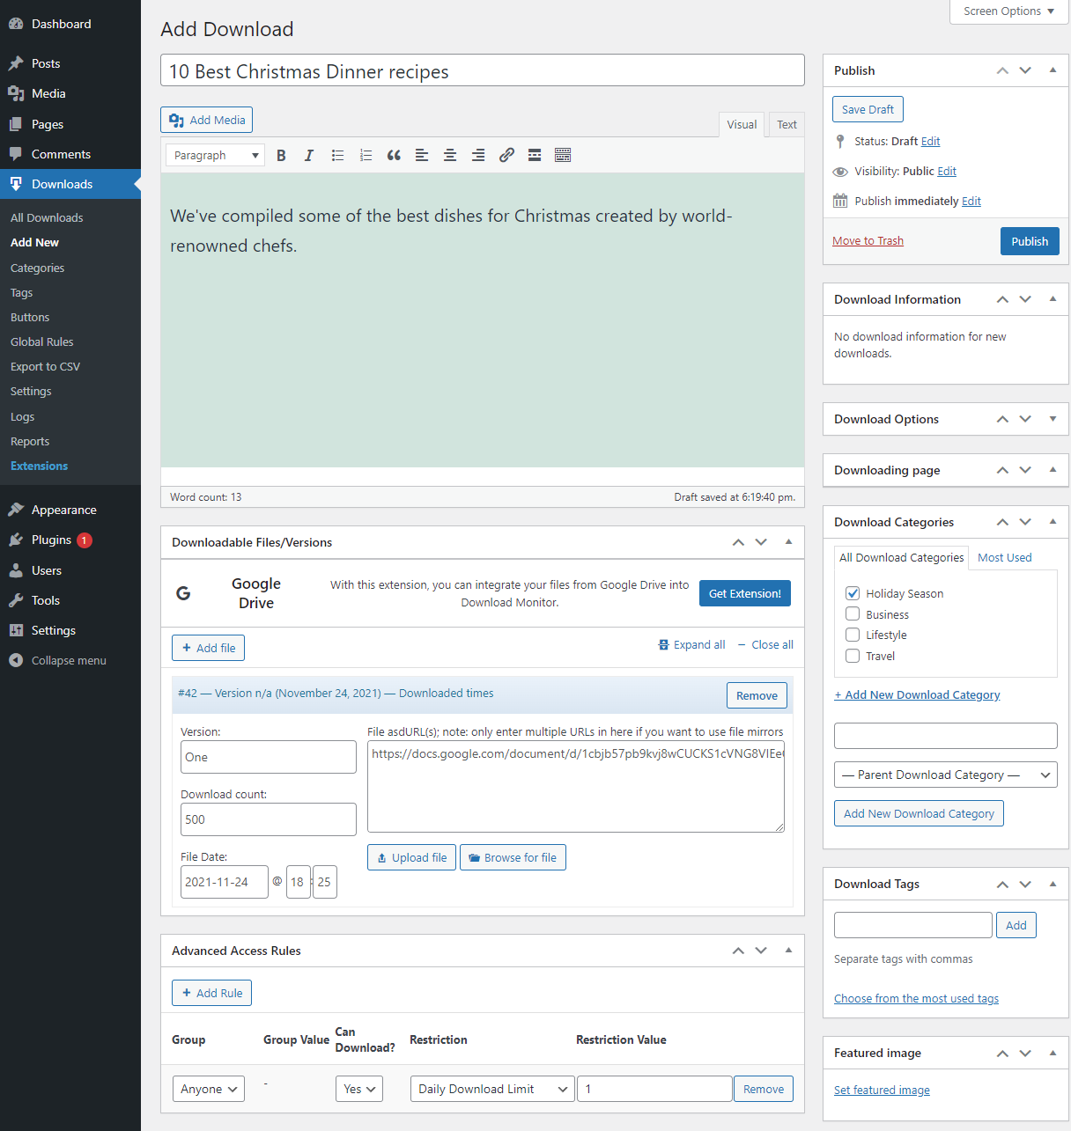Click Set featured image link
The height and width of the screenshot is (1131, 1071).
click(x=882, y=1090)
